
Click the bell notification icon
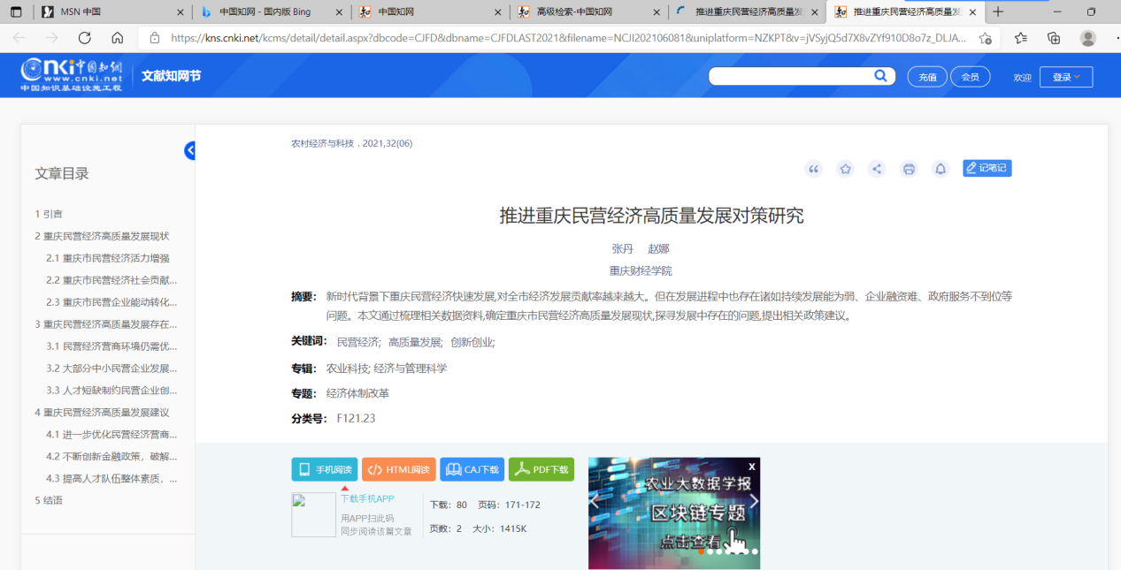tap(941, 169)
